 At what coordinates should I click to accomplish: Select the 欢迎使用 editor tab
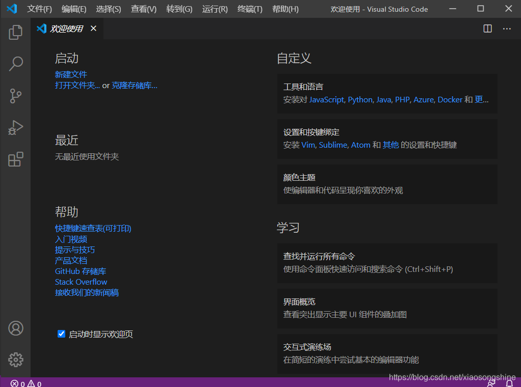[66, 29]
